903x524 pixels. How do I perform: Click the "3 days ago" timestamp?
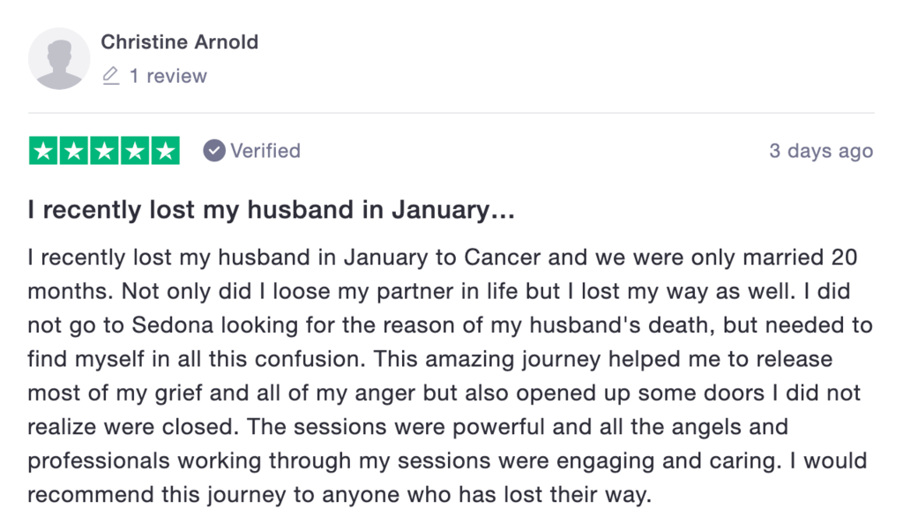[820, 151]
